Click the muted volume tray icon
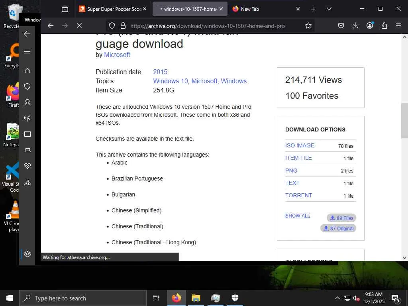The width and height of the screenshot is (408, 306). pos(356,298)
